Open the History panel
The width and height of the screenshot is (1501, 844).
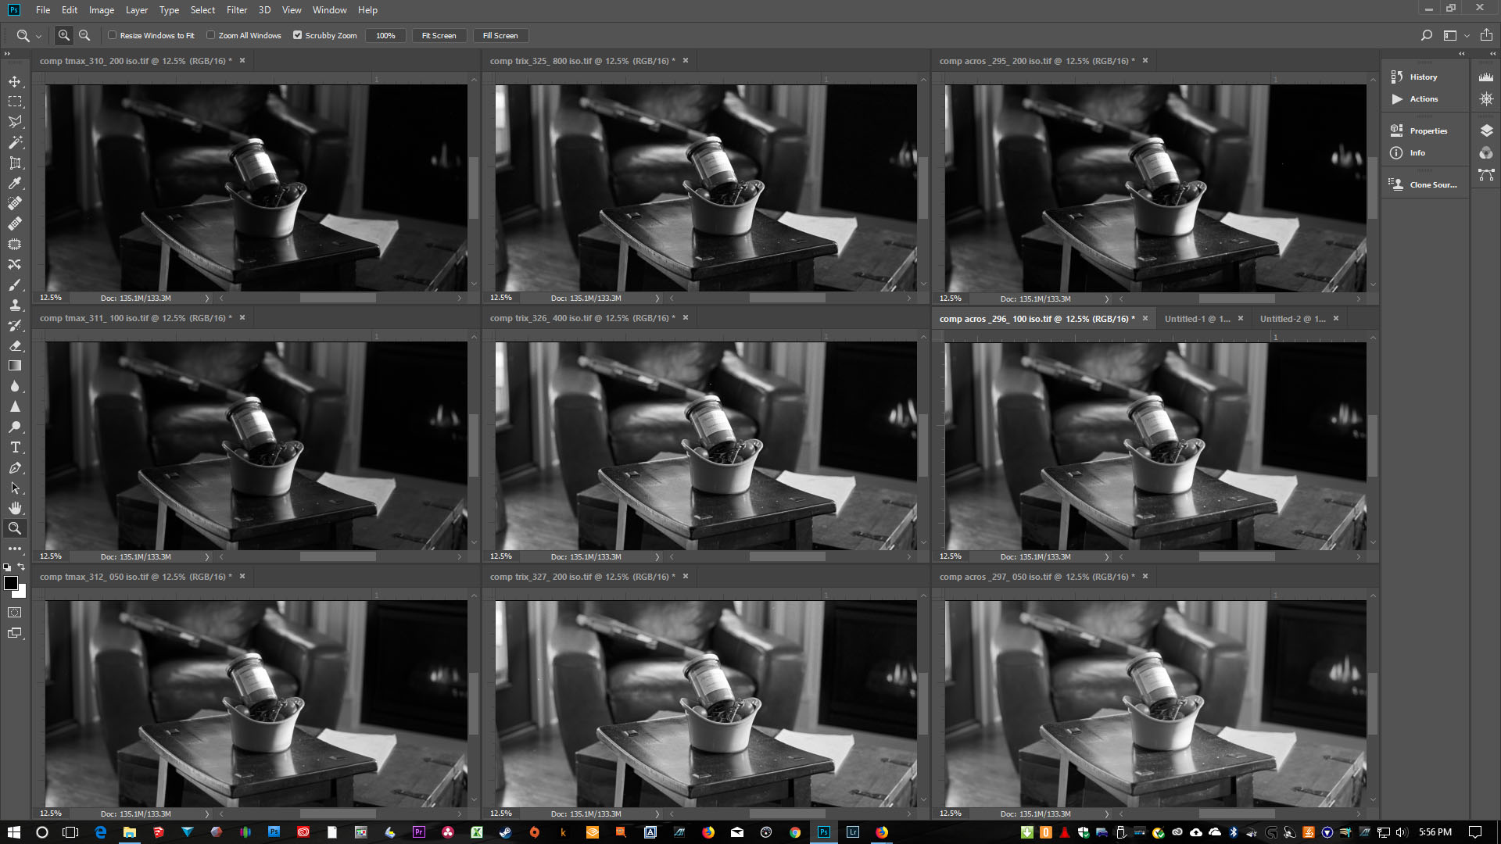click(1423, 77)
